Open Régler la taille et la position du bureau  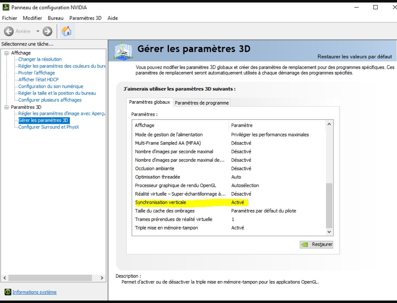[x=57, y=93]
